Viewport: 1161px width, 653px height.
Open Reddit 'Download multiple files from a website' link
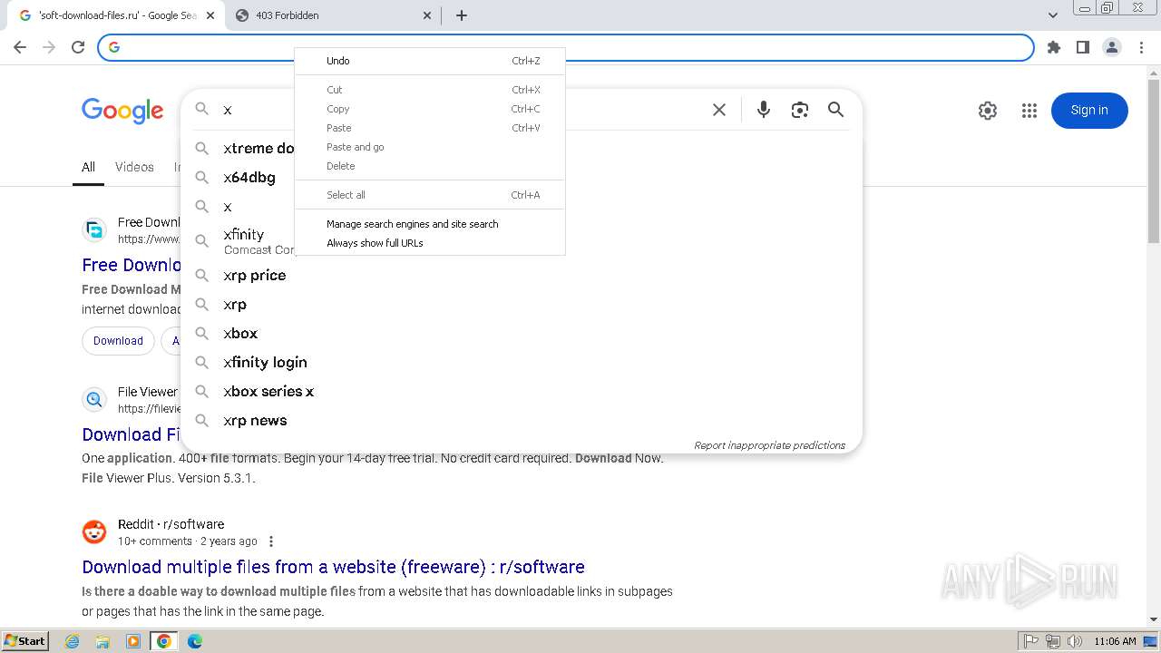pyautogui.click(x=333, y=567)
